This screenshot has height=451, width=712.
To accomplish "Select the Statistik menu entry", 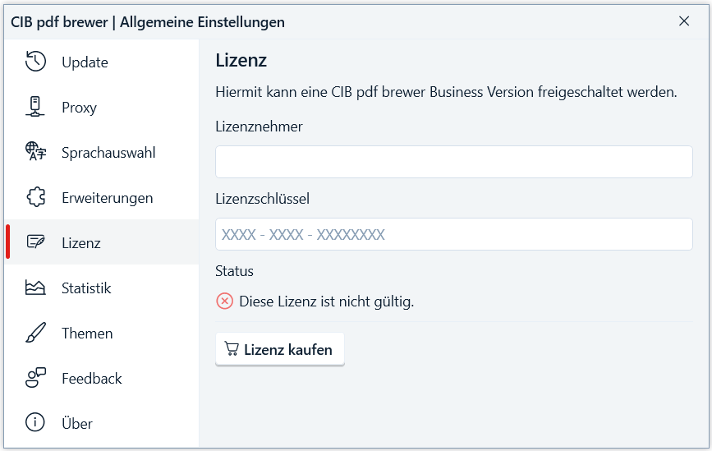I will pos(102,288).
